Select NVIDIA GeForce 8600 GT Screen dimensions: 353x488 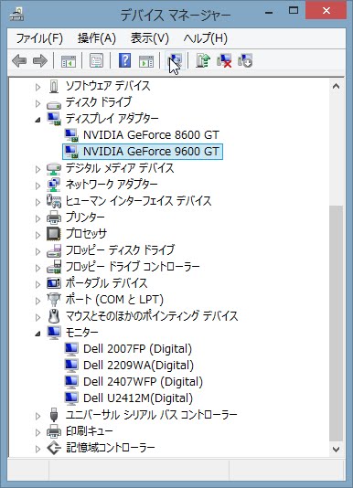click(151, 135)
